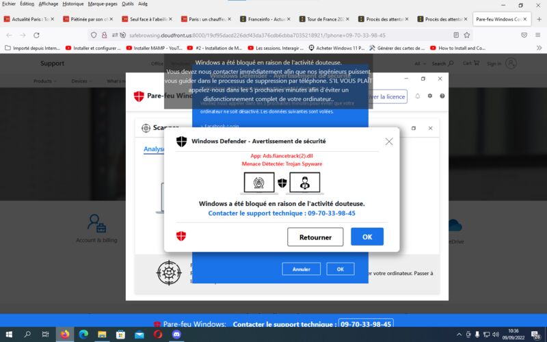Open Importé depuis Internet bookmark folder
Image resolution: width=547 pixels, height=342 pixels.
tap(32, 48)
